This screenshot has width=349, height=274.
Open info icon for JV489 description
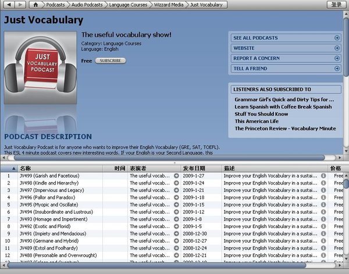pyautogui.click(x=323, y=248)
